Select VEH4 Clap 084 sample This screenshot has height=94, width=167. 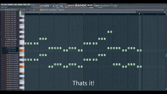[11, 12]
